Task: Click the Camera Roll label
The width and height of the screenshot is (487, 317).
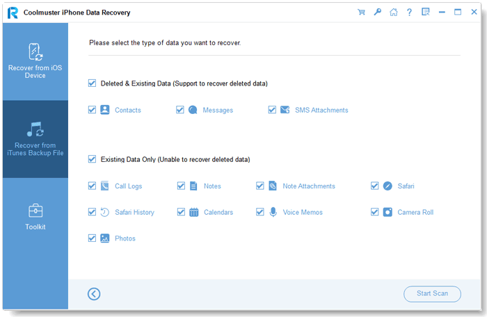Action: coord(415,212)
